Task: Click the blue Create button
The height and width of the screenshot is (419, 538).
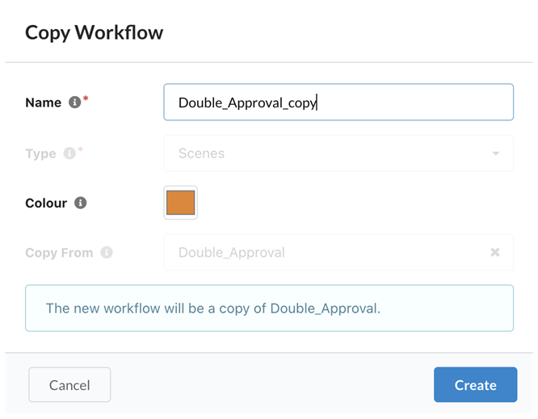Action: (x=475, y=385)
